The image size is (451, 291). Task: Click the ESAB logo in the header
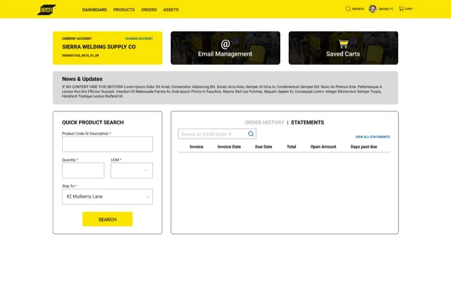[x=46, y=10]
